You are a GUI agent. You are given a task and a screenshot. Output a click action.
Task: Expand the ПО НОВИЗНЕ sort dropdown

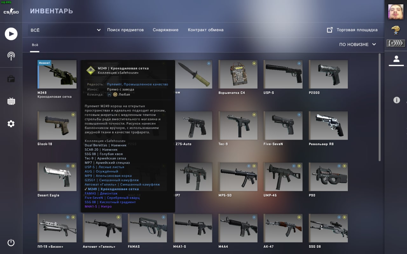pyautogui.click(x=357, y=44)
